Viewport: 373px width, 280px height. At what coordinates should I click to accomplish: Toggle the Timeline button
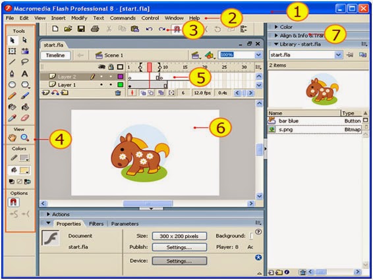[55, 55]
